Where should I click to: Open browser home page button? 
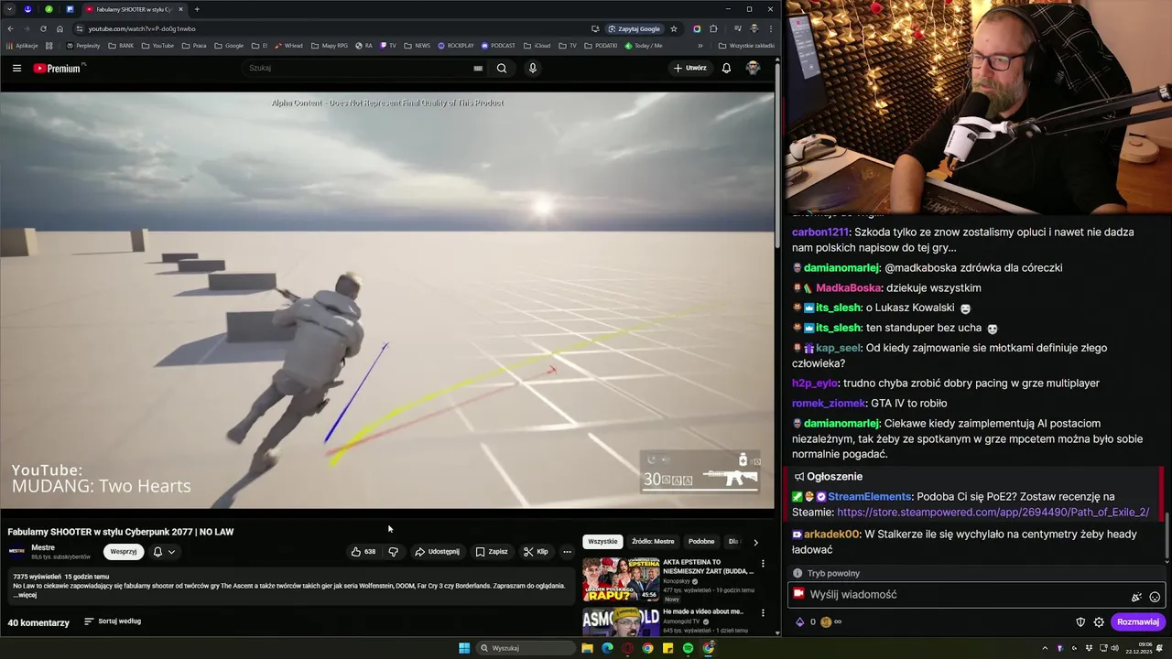[x=60, y=28]
